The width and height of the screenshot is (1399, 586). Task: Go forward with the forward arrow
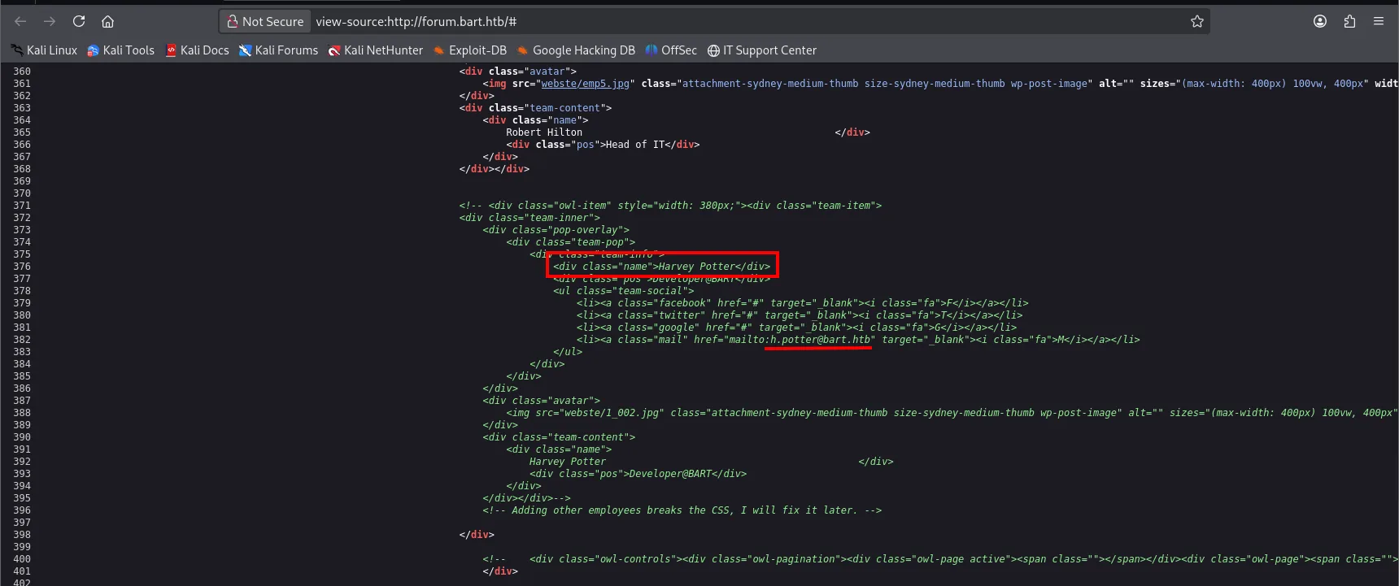click(50, 21)
